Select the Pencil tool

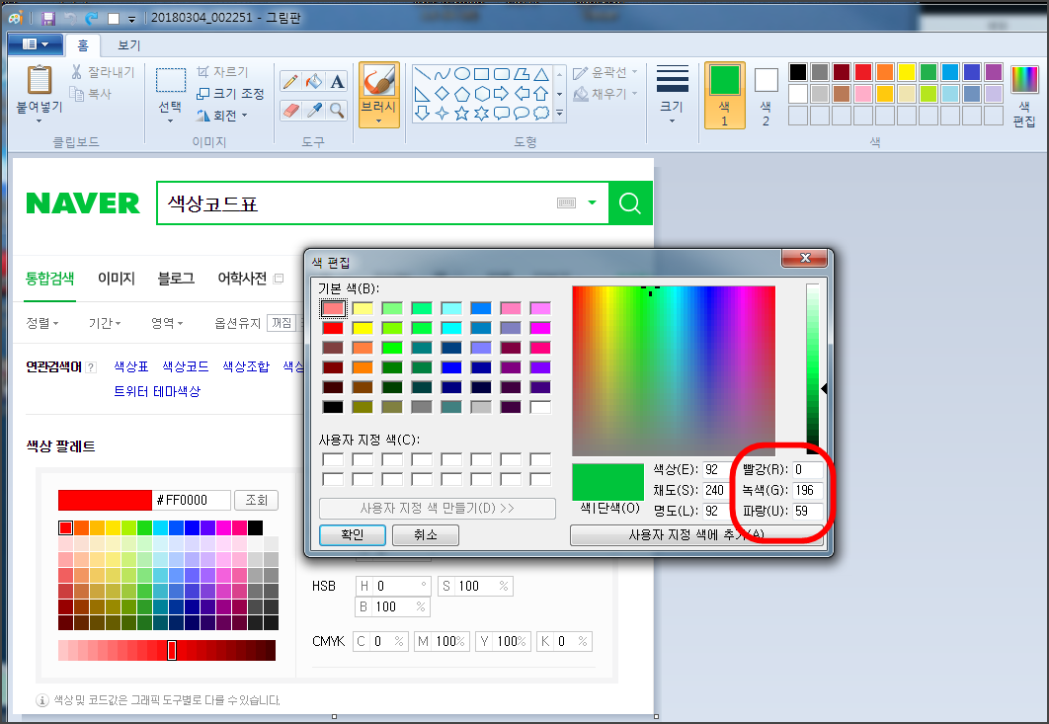291,81
